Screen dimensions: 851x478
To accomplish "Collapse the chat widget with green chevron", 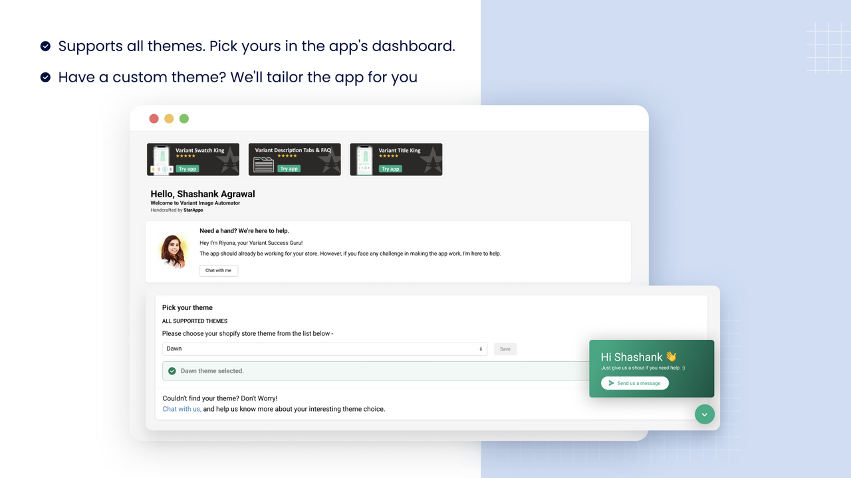I will pyautogui.click(x=704, y=414).
